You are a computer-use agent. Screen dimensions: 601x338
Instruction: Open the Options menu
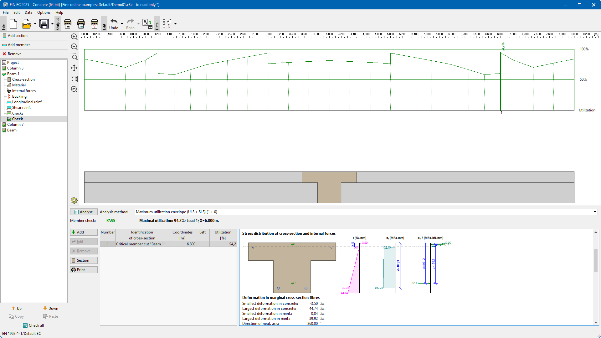44,13
